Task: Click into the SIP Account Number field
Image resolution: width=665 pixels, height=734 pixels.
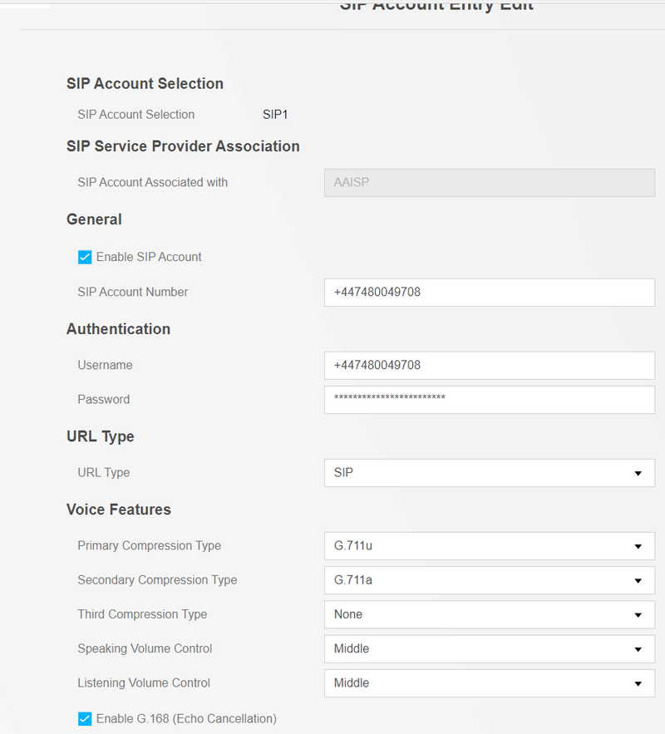Action: coord(489,292)
